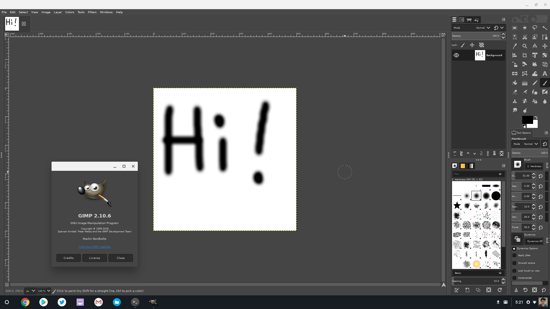550x309 pixels.
Task: Enable the Apply Jitter checkbox
Action: click(x=514, y=255)
